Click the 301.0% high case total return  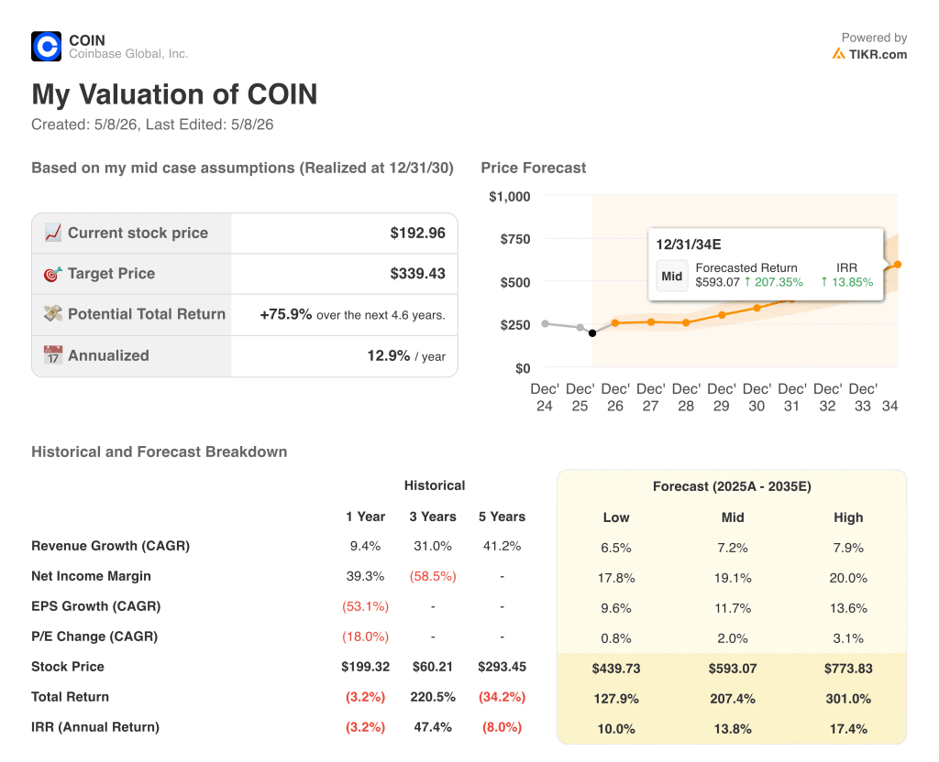[848, 699]
